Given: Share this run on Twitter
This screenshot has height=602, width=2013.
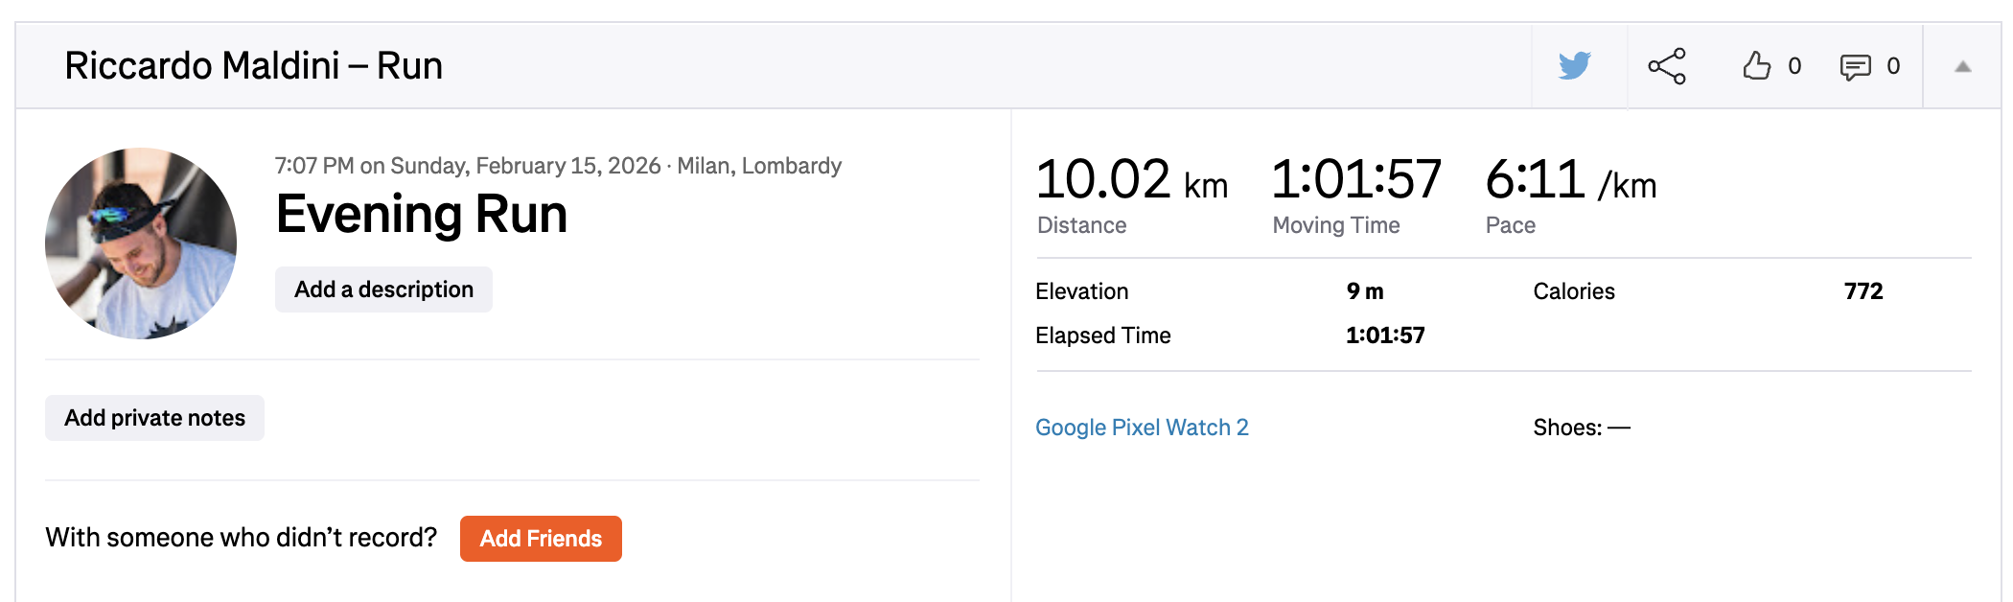Looking at the screenshot, I should (1575, 65).
